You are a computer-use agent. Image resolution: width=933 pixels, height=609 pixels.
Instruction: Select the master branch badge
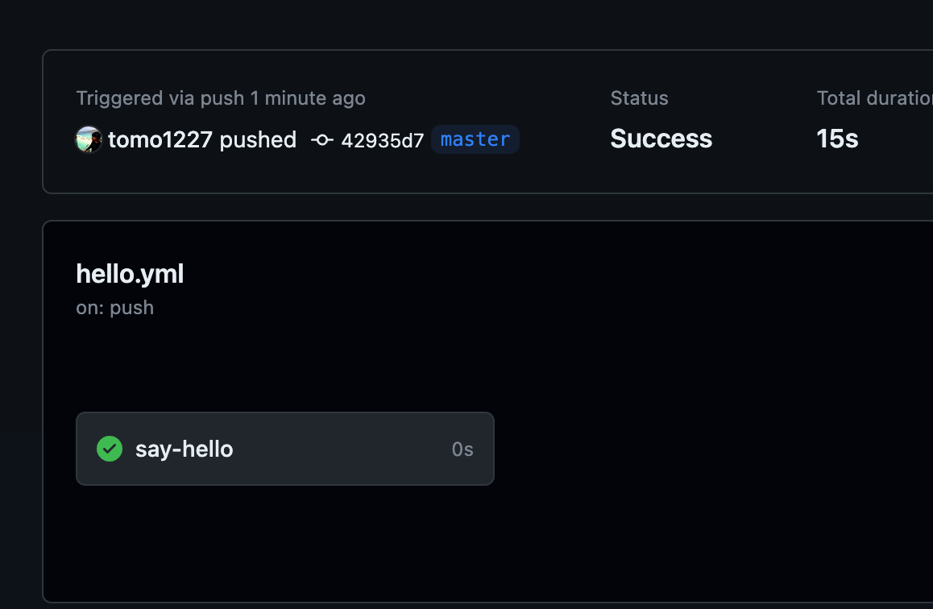point(475,139)
